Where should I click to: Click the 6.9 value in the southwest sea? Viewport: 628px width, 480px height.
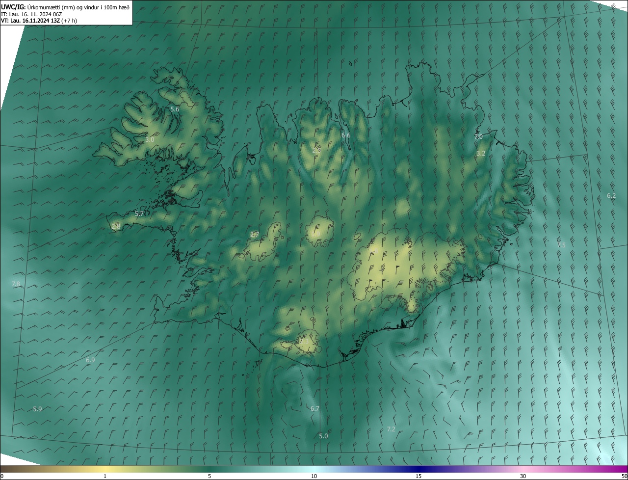tap(90, 360)
